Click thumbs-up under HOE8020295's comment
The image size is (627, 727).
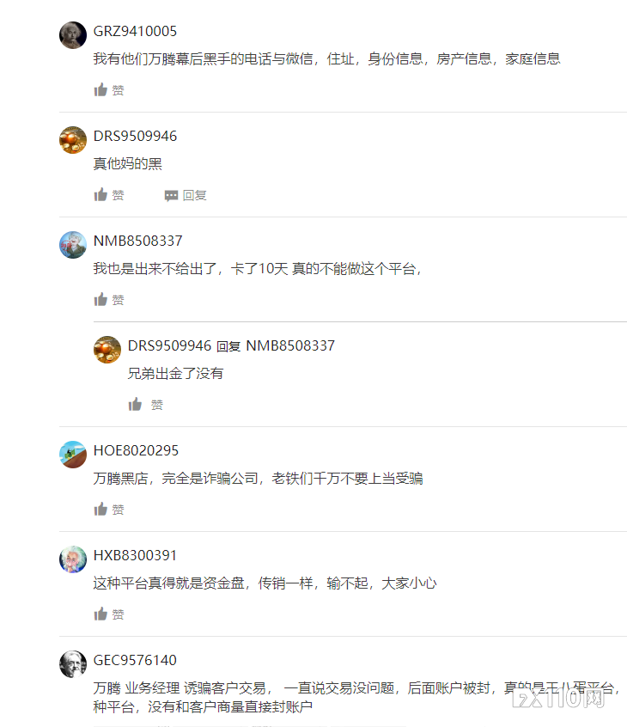pyautogui.click(x=100, y=509)
